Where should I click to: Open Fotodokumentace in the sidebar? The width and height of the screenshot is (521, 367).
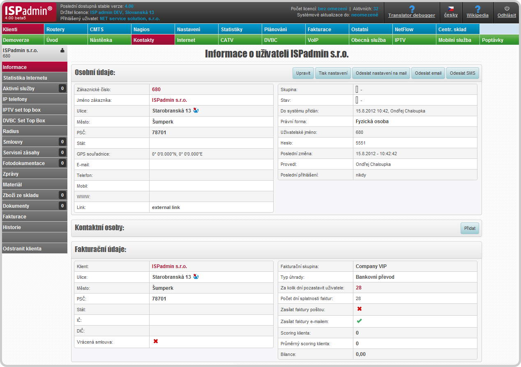[x=35, y=163]
